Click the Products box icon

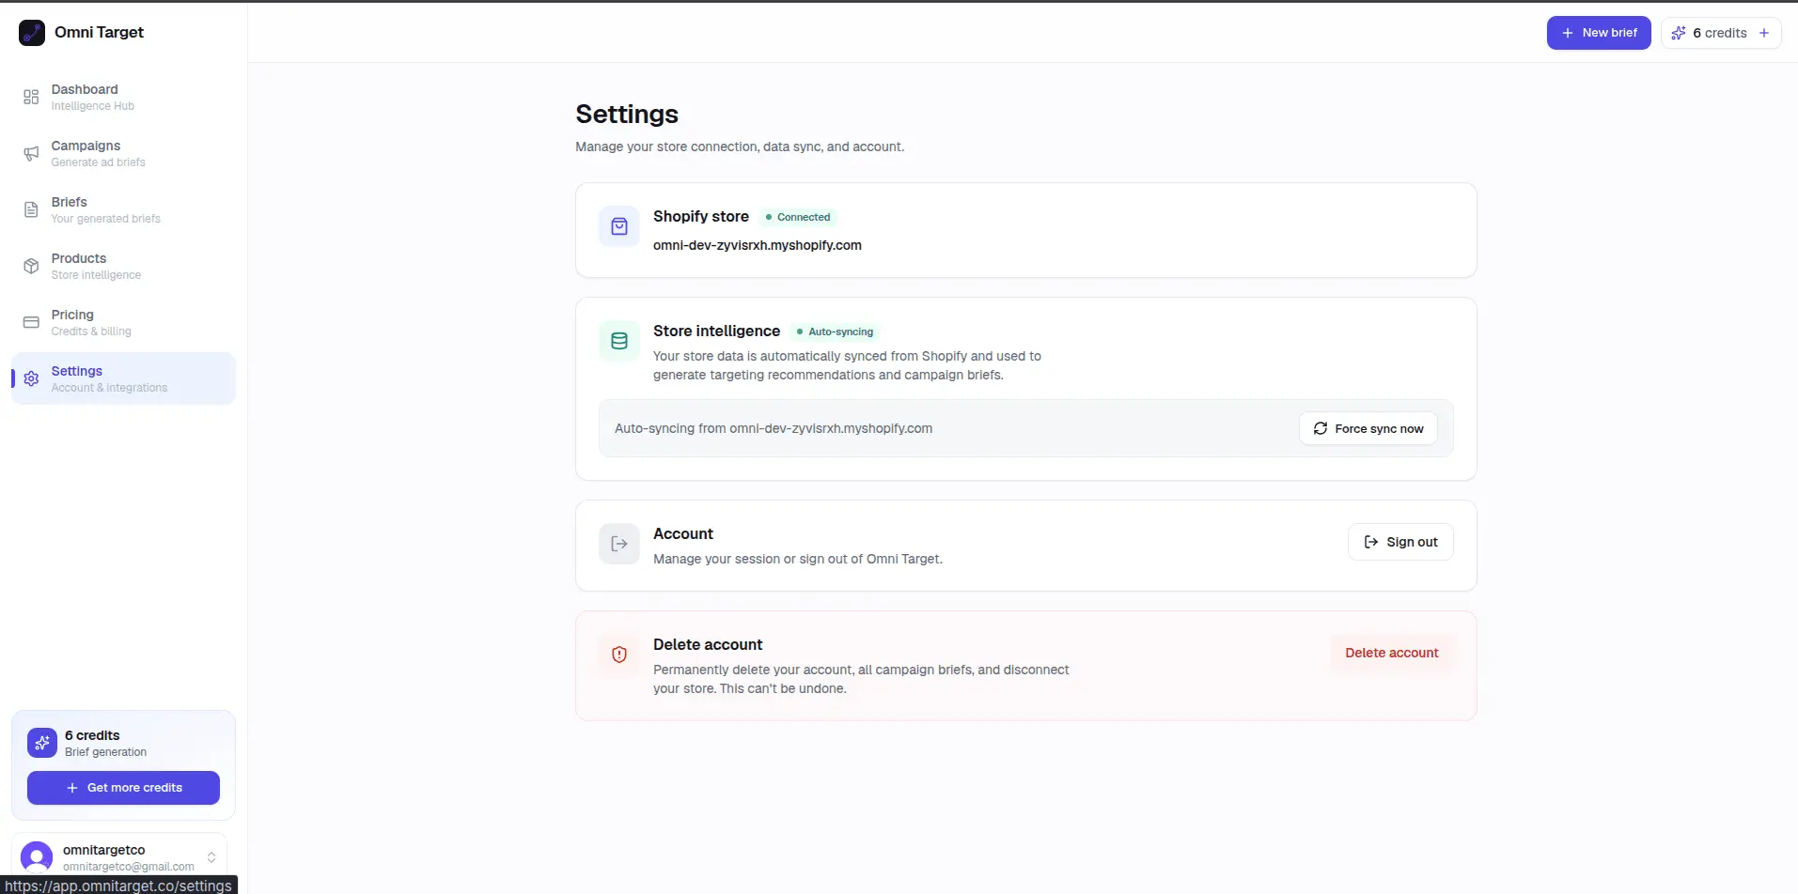31,266
